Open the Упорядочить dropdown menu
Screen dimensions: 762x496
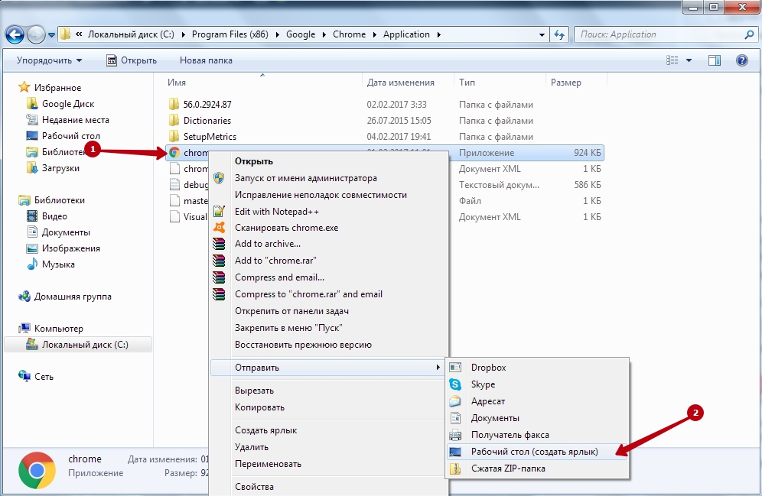49,60
